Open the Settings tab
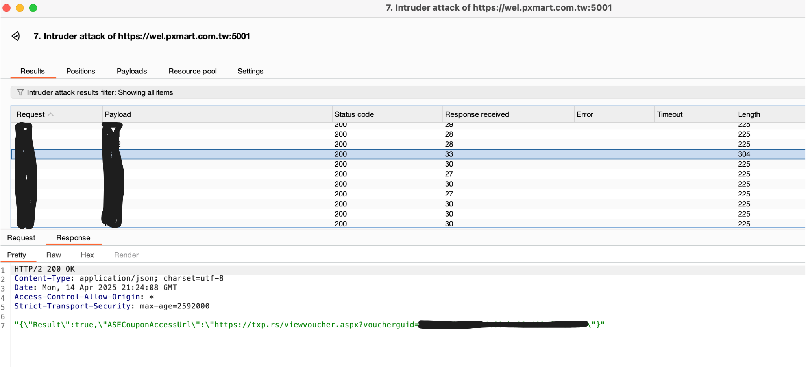806x367 pixels. (250, 71)
